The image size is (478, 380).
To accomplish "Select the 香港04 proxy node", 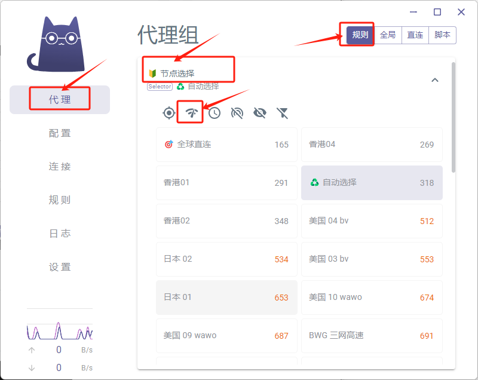I will pyautogui.click(x=372, y=145).
